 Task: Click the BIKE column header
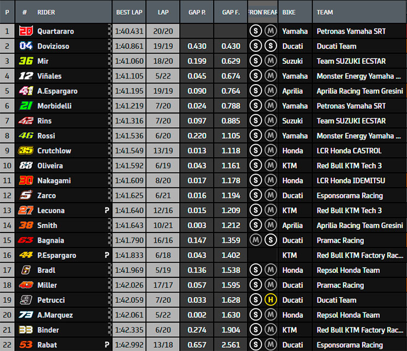[290, 12]
